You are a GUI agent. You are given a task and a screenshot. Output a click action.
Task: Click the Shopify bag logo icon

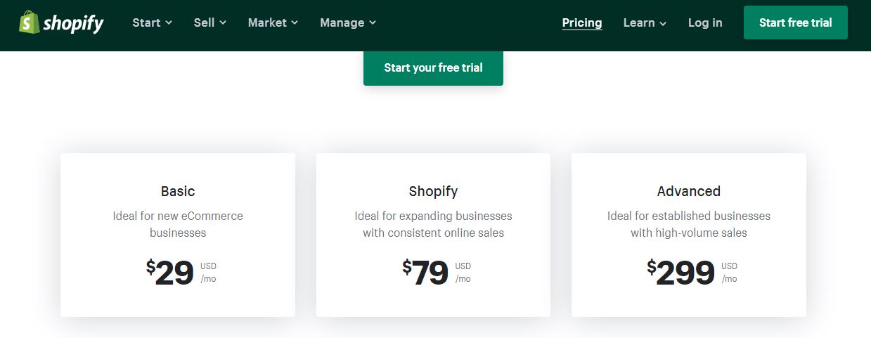click(x=29, y=22)
